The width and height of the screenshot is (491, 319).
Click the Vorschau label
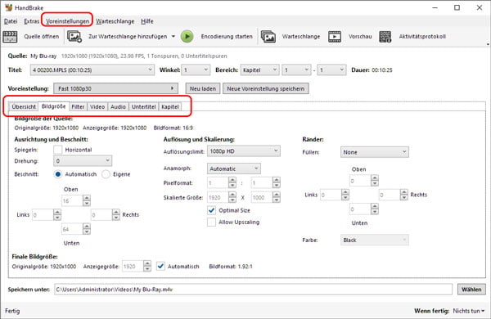(360, 37)
